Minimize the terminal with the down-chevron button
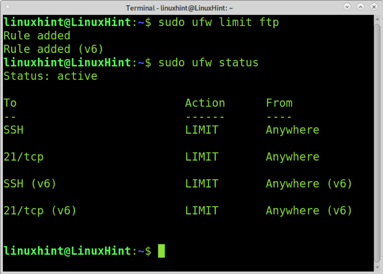 click(x=347, y=7)
